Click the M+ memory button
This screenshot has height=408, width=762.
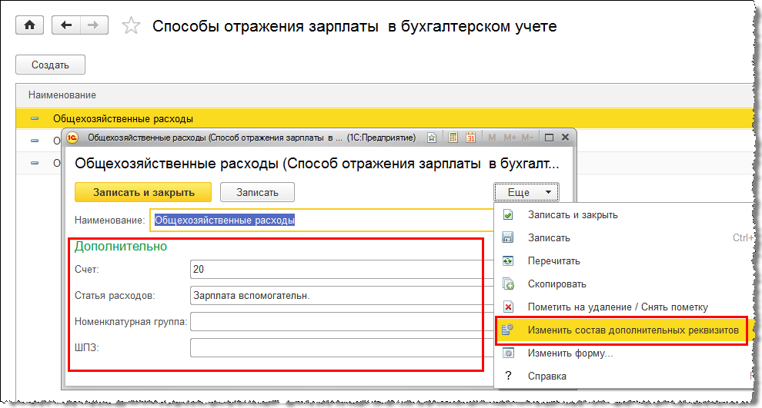click(510, 138)
